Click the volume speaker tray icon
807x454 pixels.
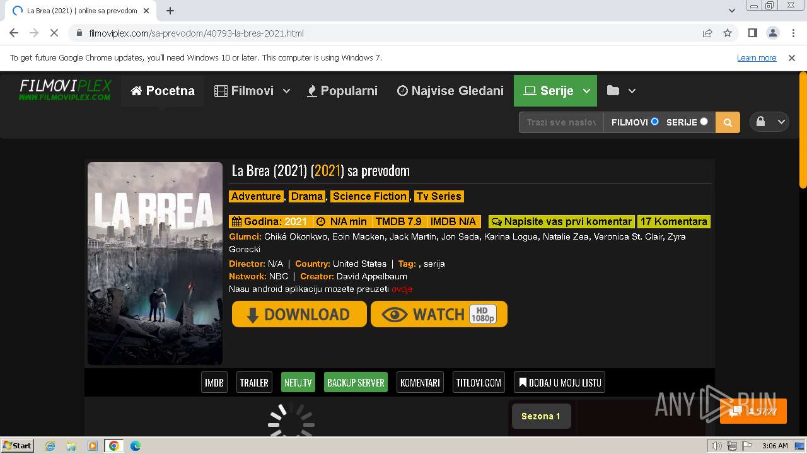click(x=717, y=446)
